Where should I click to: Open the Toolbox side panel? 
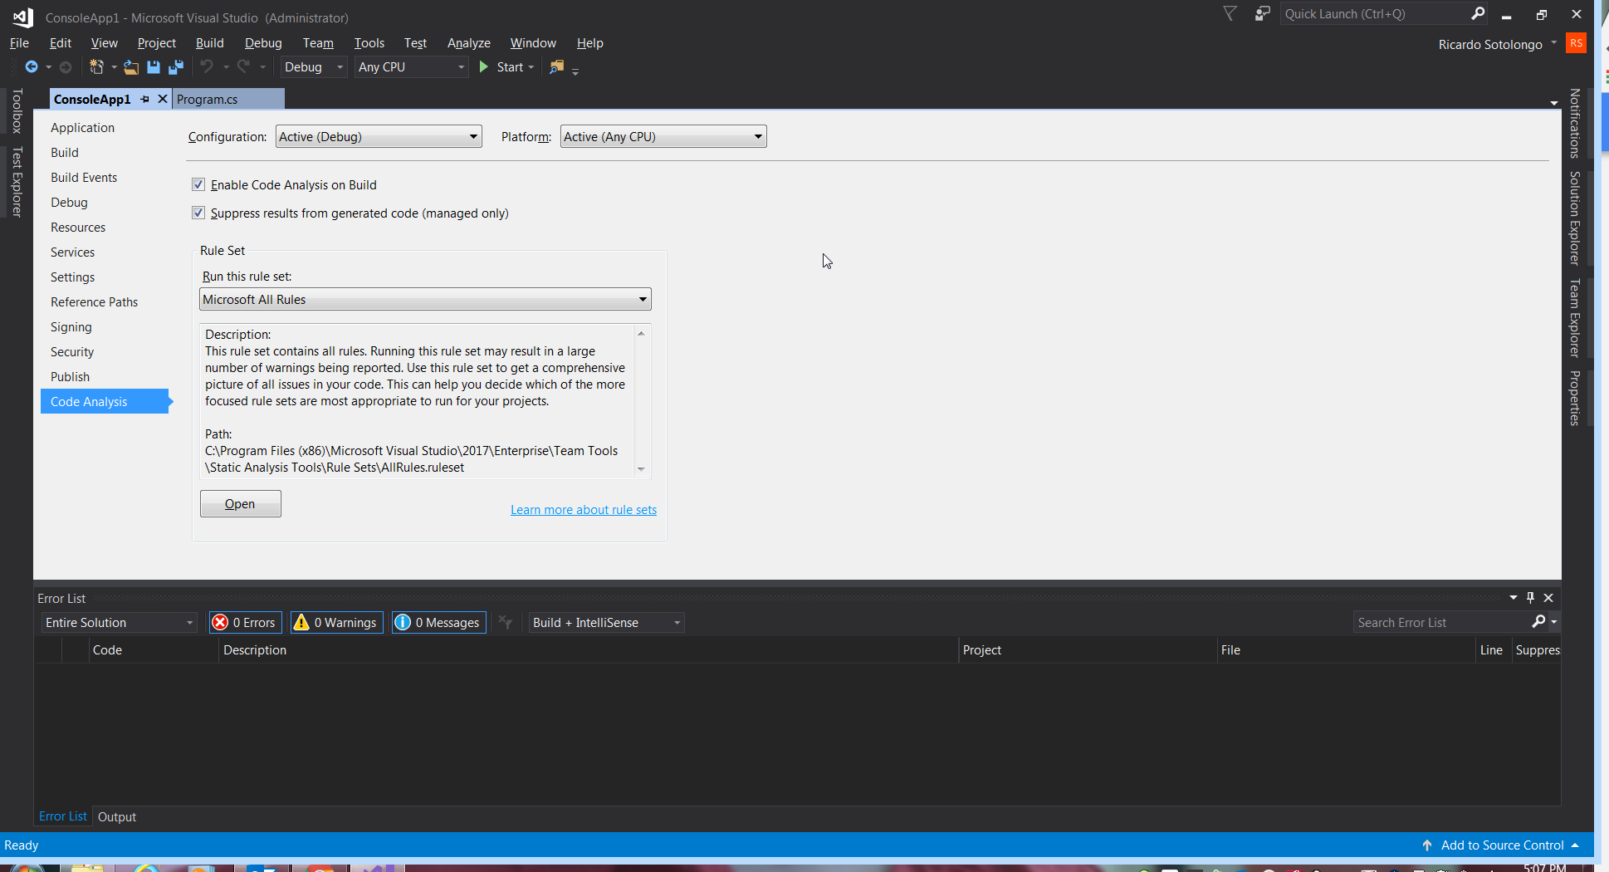click(x=17, y=111)
